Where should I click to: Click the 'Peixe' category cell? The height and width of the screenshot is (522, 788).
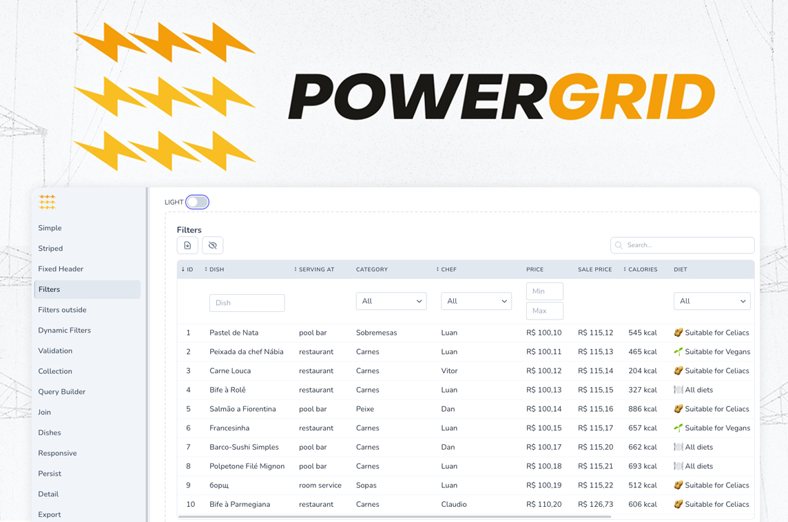[x=365, y=409]
